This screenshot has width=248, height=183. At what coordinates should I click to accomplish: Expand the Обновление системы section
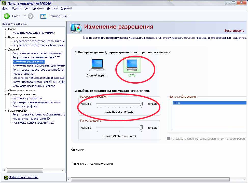pos(6,90)
